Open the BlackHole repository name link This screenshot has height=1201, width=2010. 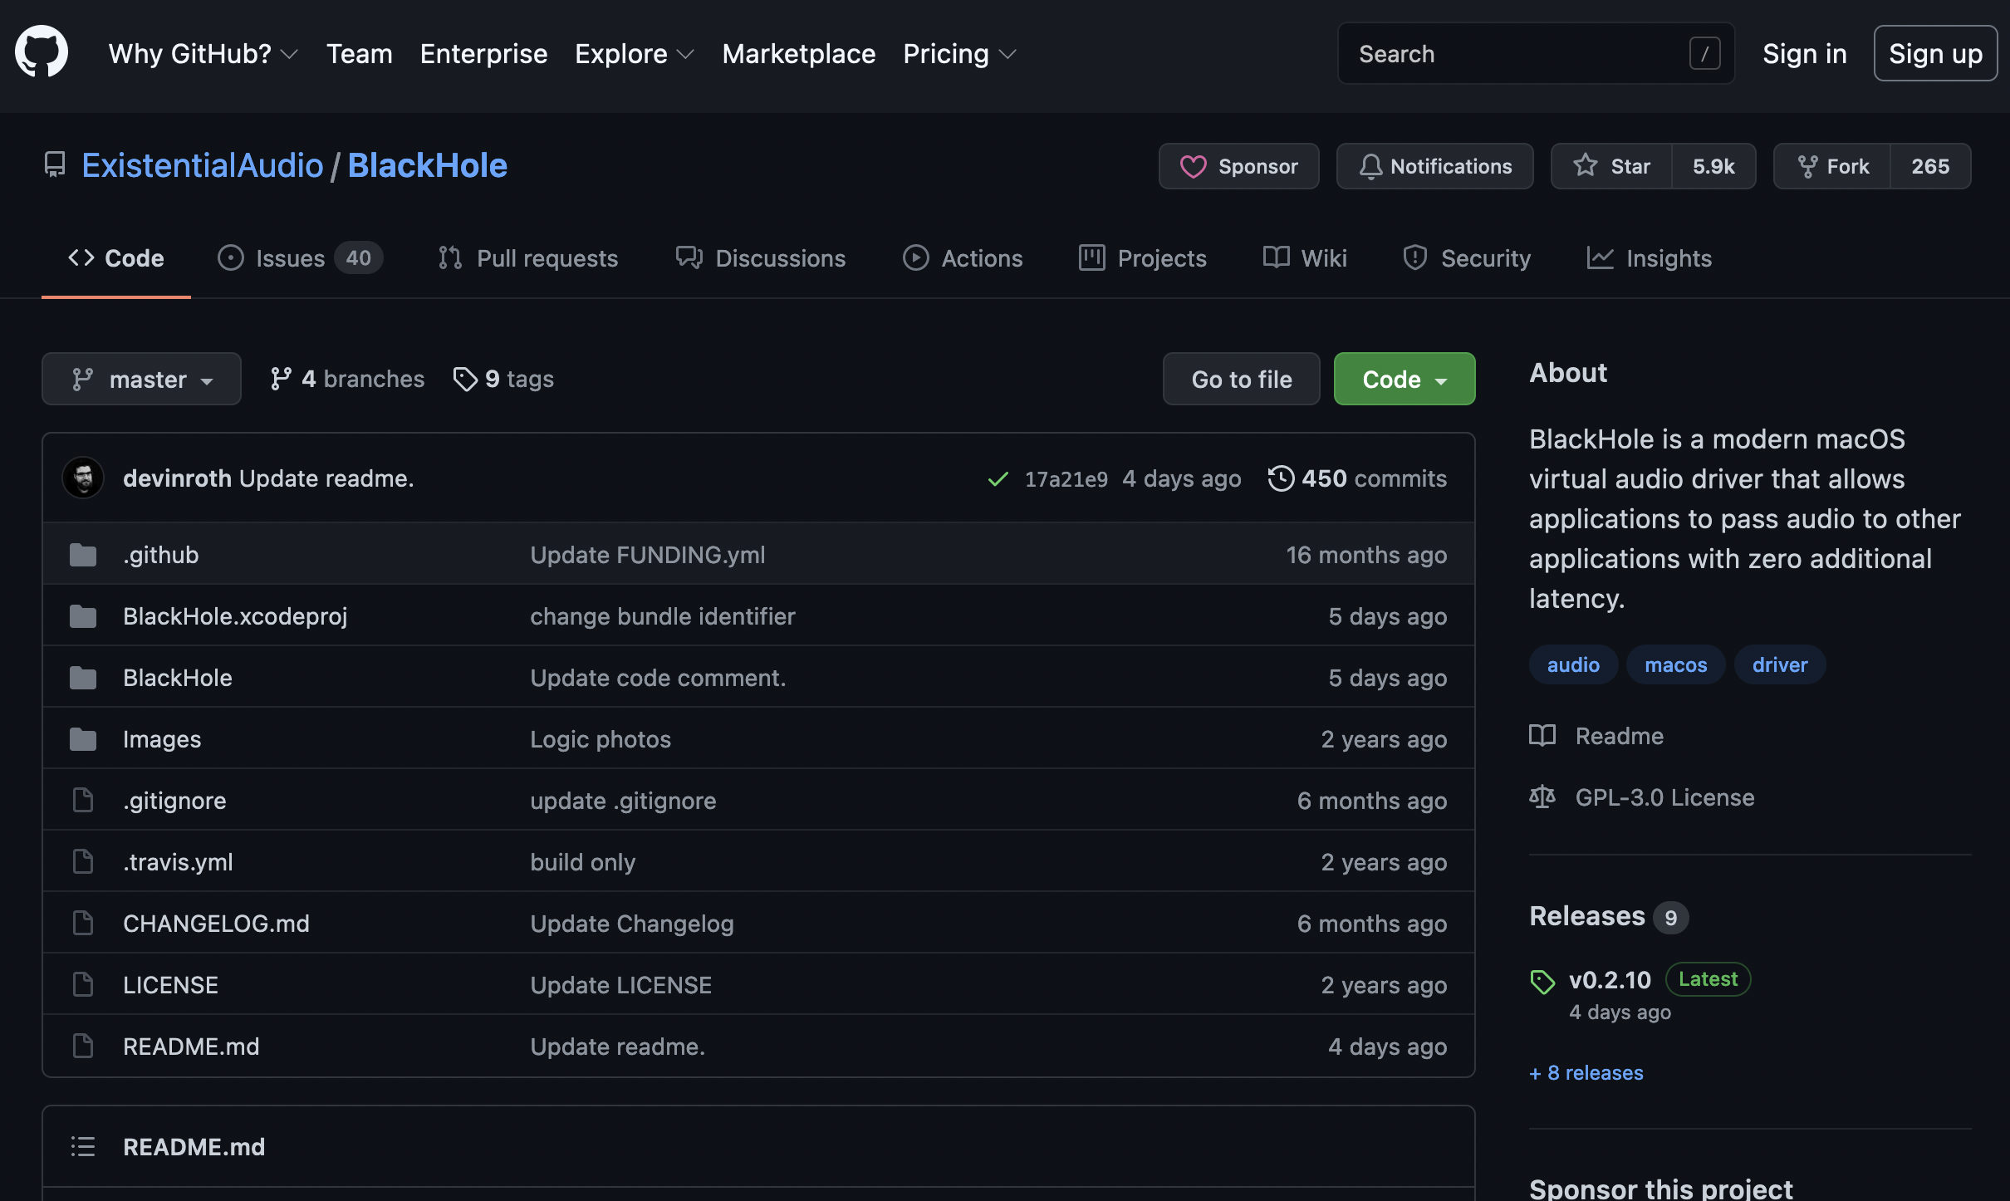(x=427, y=164)
